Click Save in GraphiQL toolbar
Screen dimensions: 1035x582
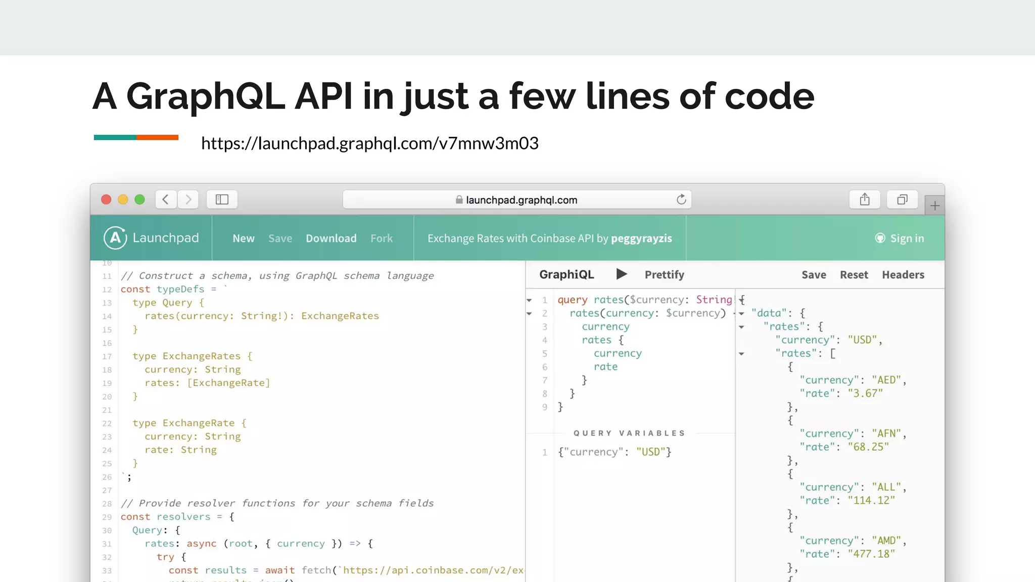coord(814,275)
